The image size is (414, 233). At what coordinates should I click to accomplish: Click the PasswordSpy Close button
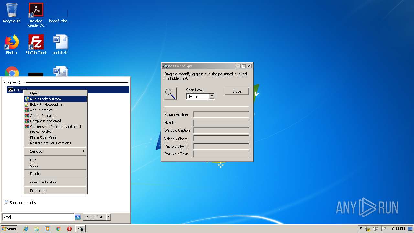coord(237,91)
